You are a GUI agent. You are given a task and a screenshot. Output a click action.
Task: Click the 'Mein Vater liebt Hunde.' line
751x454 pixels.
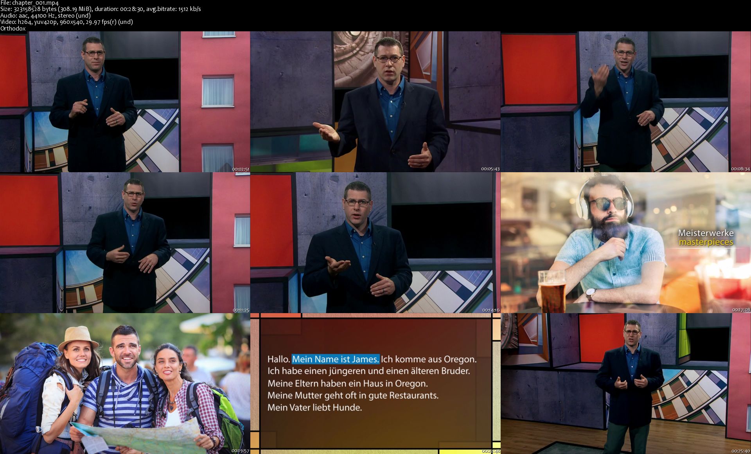314,407
